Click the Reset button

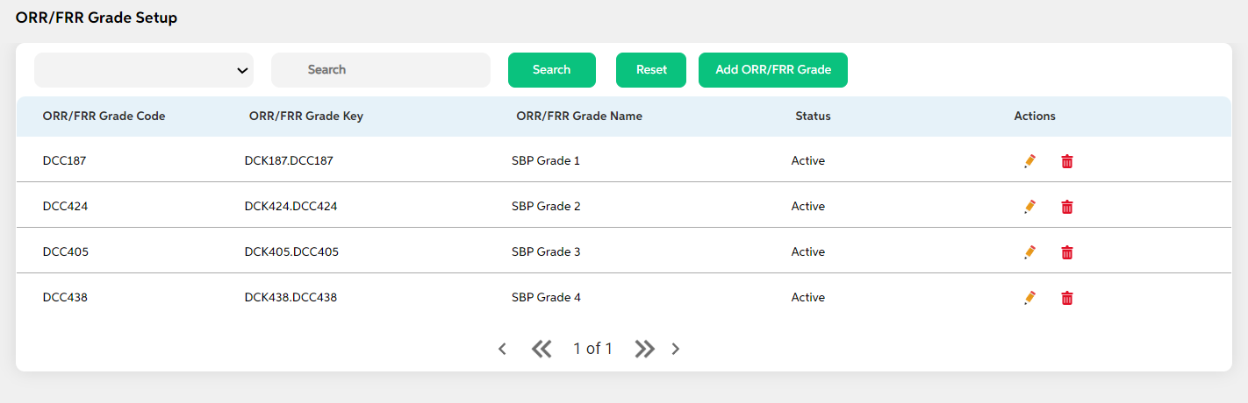pyautogui.click(x=651, y=70)
